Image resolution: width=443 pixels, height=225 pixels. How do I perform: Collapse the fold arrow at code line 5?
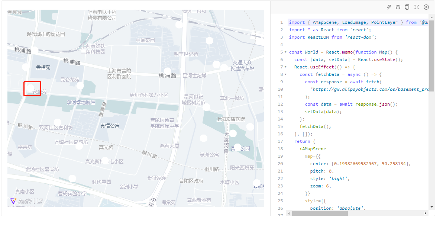pyautogui.click(x=285, y=52)
